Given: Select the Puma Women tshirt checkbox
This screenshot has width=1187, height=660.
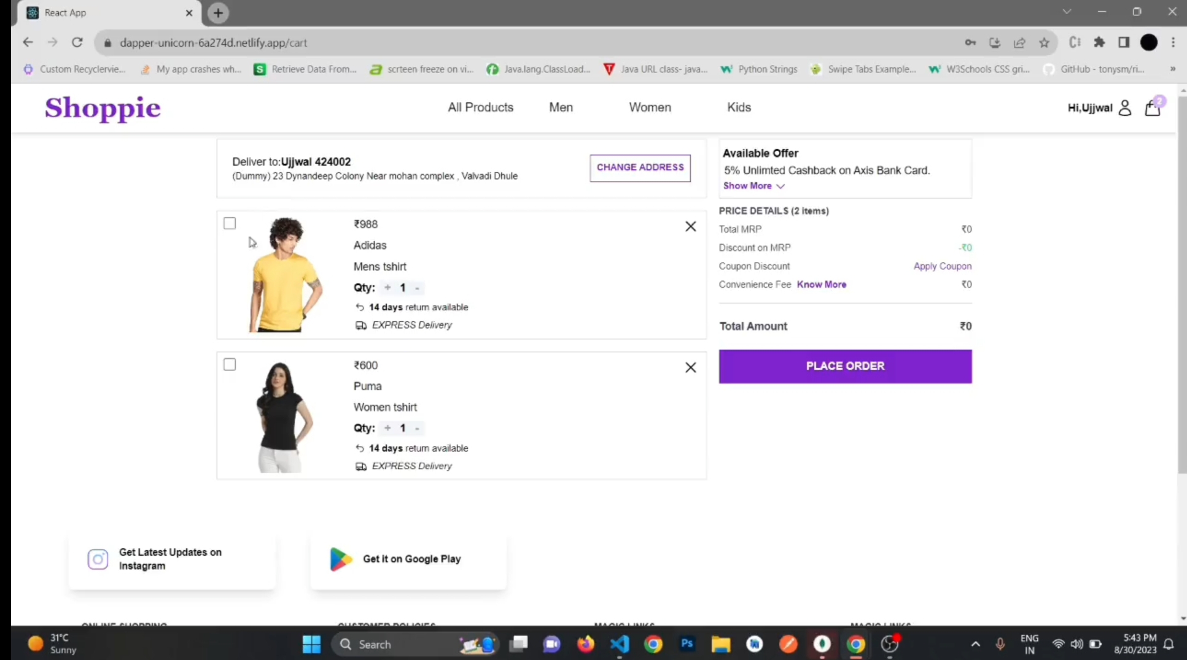Looking at the screenshot, I should pyautogui.click(x=230, y=364).
